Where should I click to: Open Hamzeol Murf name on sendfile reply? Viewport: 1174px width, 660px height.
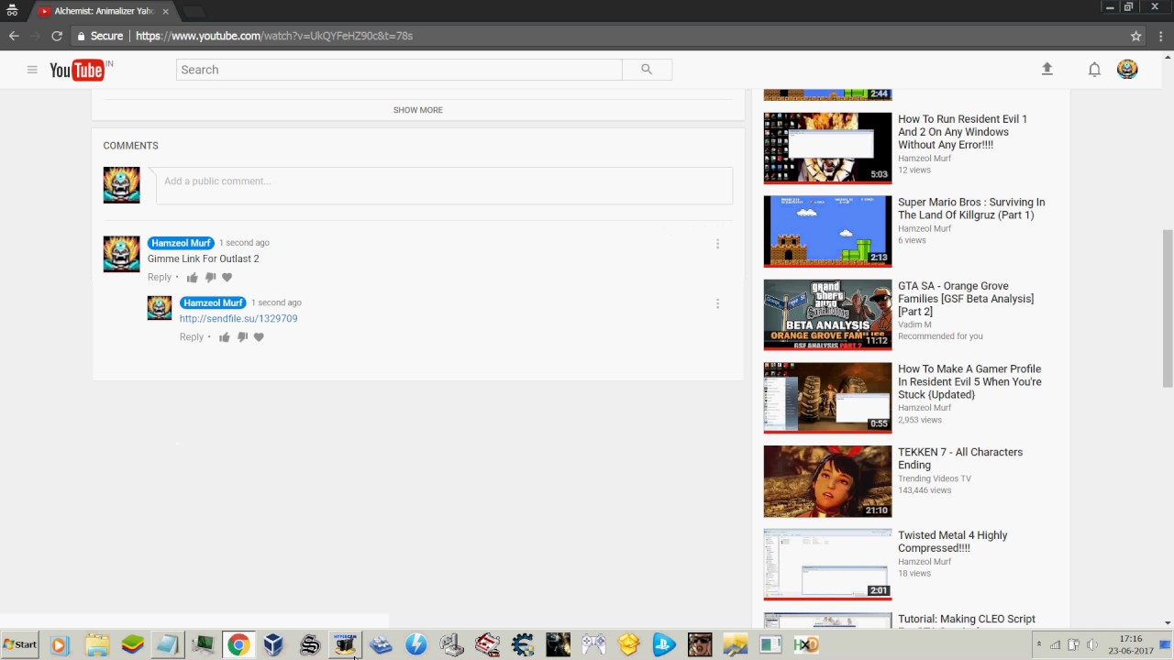[213, 302]
